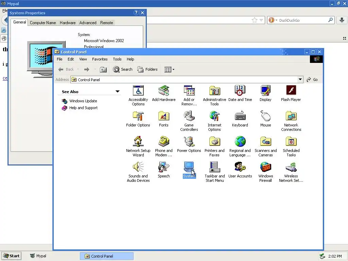Screen dimensions: 348x261
Task: Click System Properties help question button
Action: [136, 13]
